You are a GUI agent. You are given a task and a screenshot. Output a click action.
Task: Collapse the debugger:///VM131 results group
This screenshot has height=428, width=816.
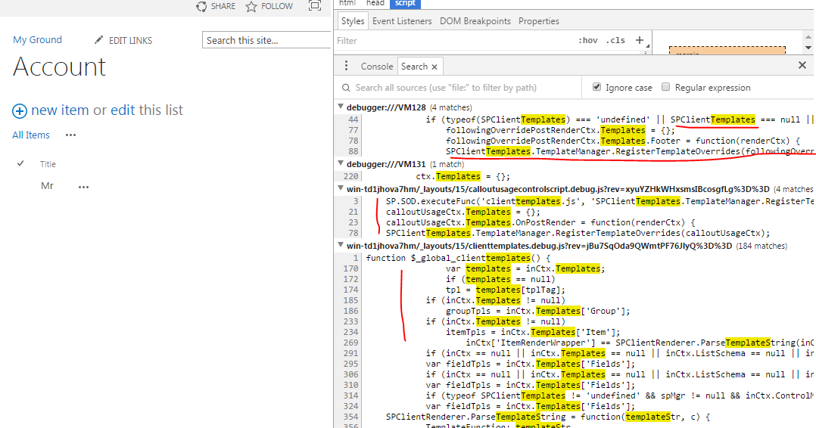click(341, 163)
